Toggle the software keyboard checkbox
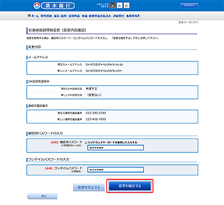Viewport: 224px width, 205px height. (x=86, y=142)
